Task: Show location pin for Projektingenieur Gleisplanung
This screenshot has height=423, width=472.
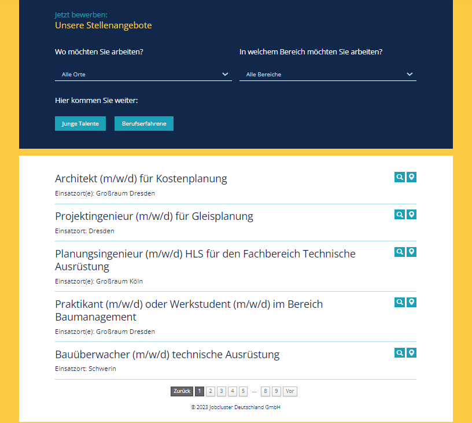Action: (411, 215)
